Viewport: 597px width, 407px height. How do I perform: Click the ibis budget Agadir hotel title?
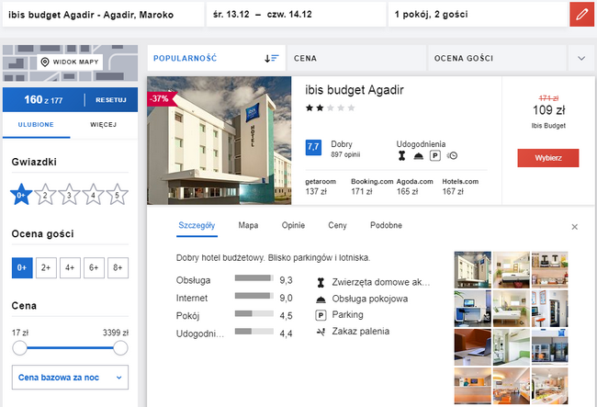355,90
